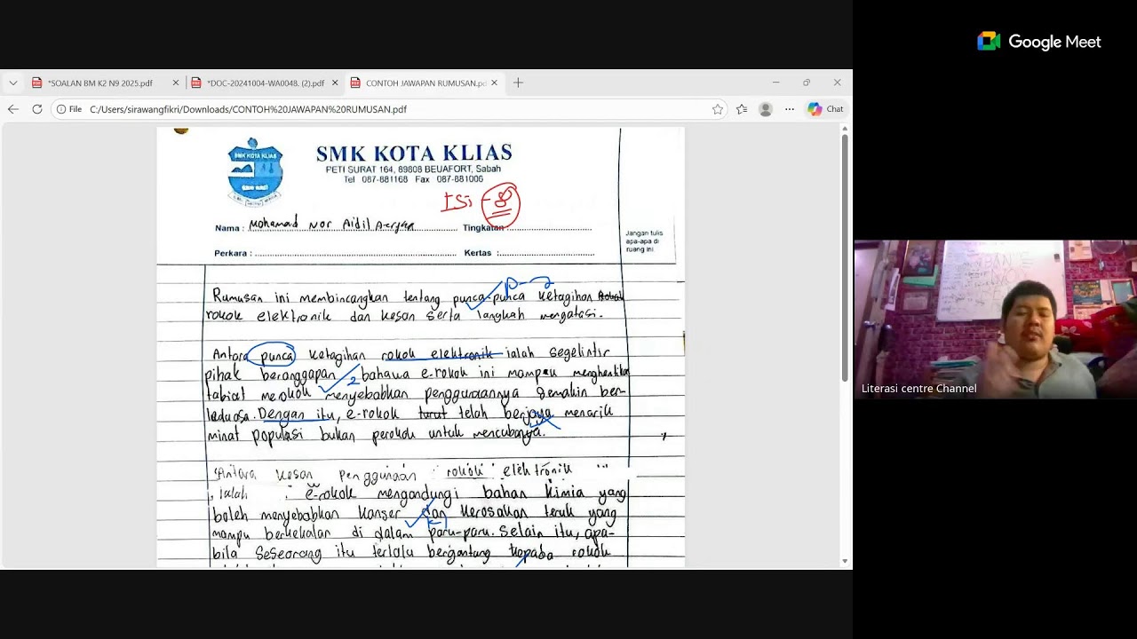Switch to the DOC-20241004-WA0048 (2).pdf tab
Image resolution: width=1137 pixels, height=639 pixels.
264,83
